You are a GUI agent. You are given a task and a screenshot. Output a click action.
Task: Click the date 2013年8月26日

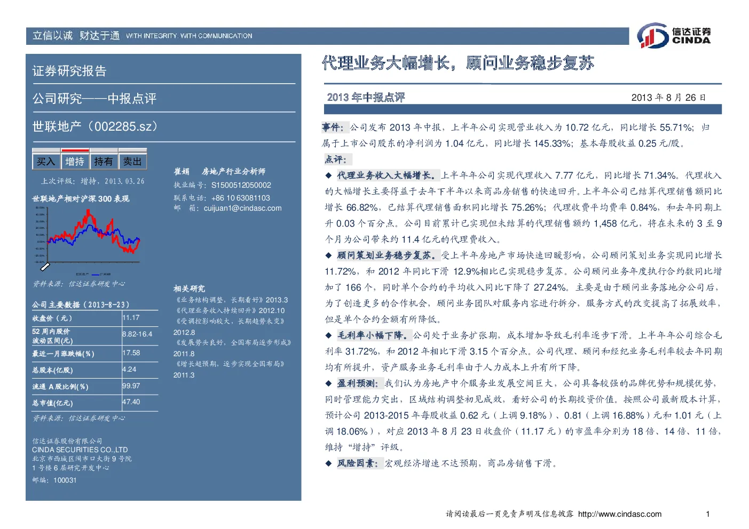pyautogui.click(x=668, y=98)
